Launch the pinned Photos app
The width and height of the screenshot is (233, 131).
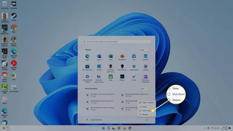pyautogui.click(x=99, y=67)
